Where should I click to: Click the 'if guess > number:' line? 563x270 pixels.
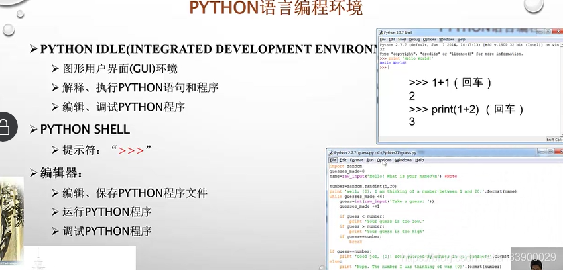pos(361,227)
